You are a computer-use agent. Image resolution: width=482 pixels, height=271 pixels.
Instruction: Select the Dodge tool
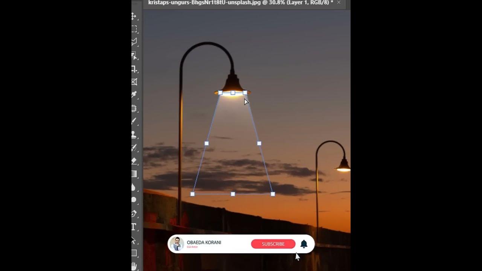pyautogui.click(x=134, y=200)
